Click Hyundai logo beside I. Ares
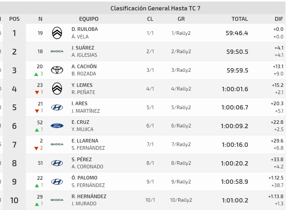The image size is (287, 210). pyautogui.click(x=57, y=107)
